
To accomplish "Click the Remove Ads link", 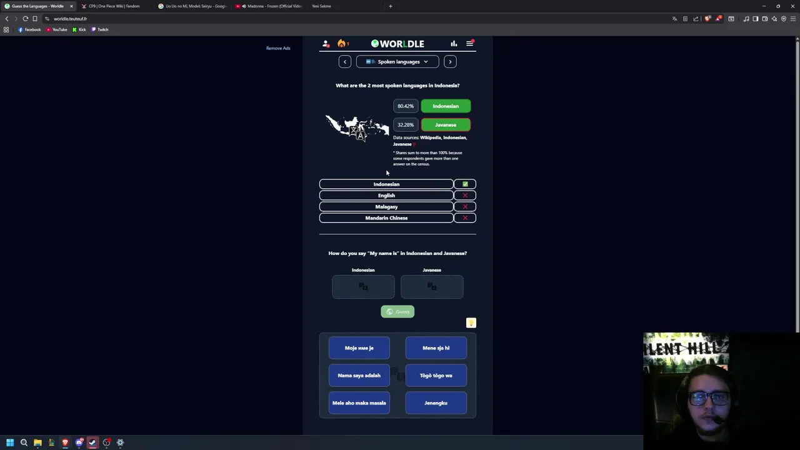I will click(x=278, y=48).
